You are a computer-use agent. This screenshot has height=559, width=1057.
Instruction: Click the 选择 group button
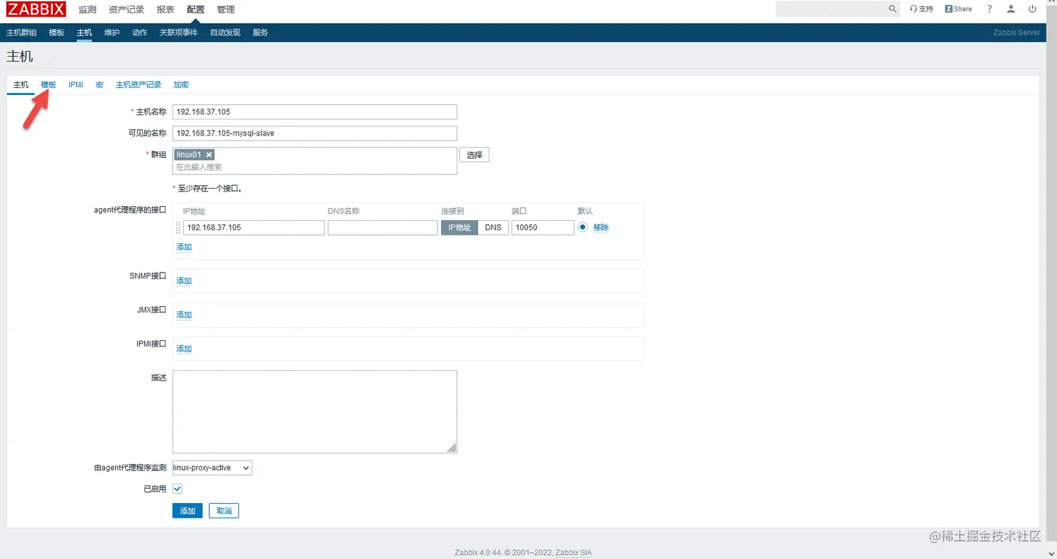pyautogui.click(x=474, y=155)
